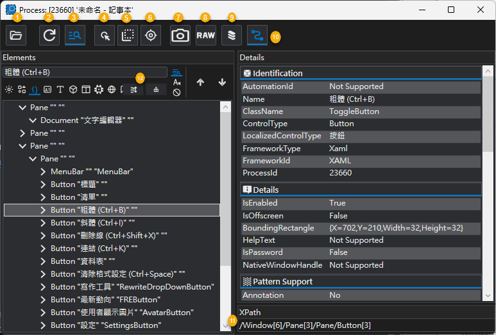Toggle the curly braces filter icon
This screenshot has height=335, width=496.
tap(35, 90)
